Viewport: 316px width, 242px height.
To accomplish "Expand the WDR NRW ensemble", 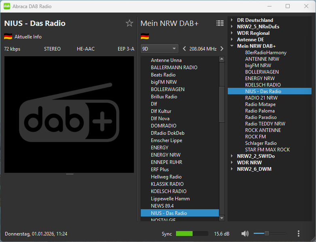I will 232,163.
